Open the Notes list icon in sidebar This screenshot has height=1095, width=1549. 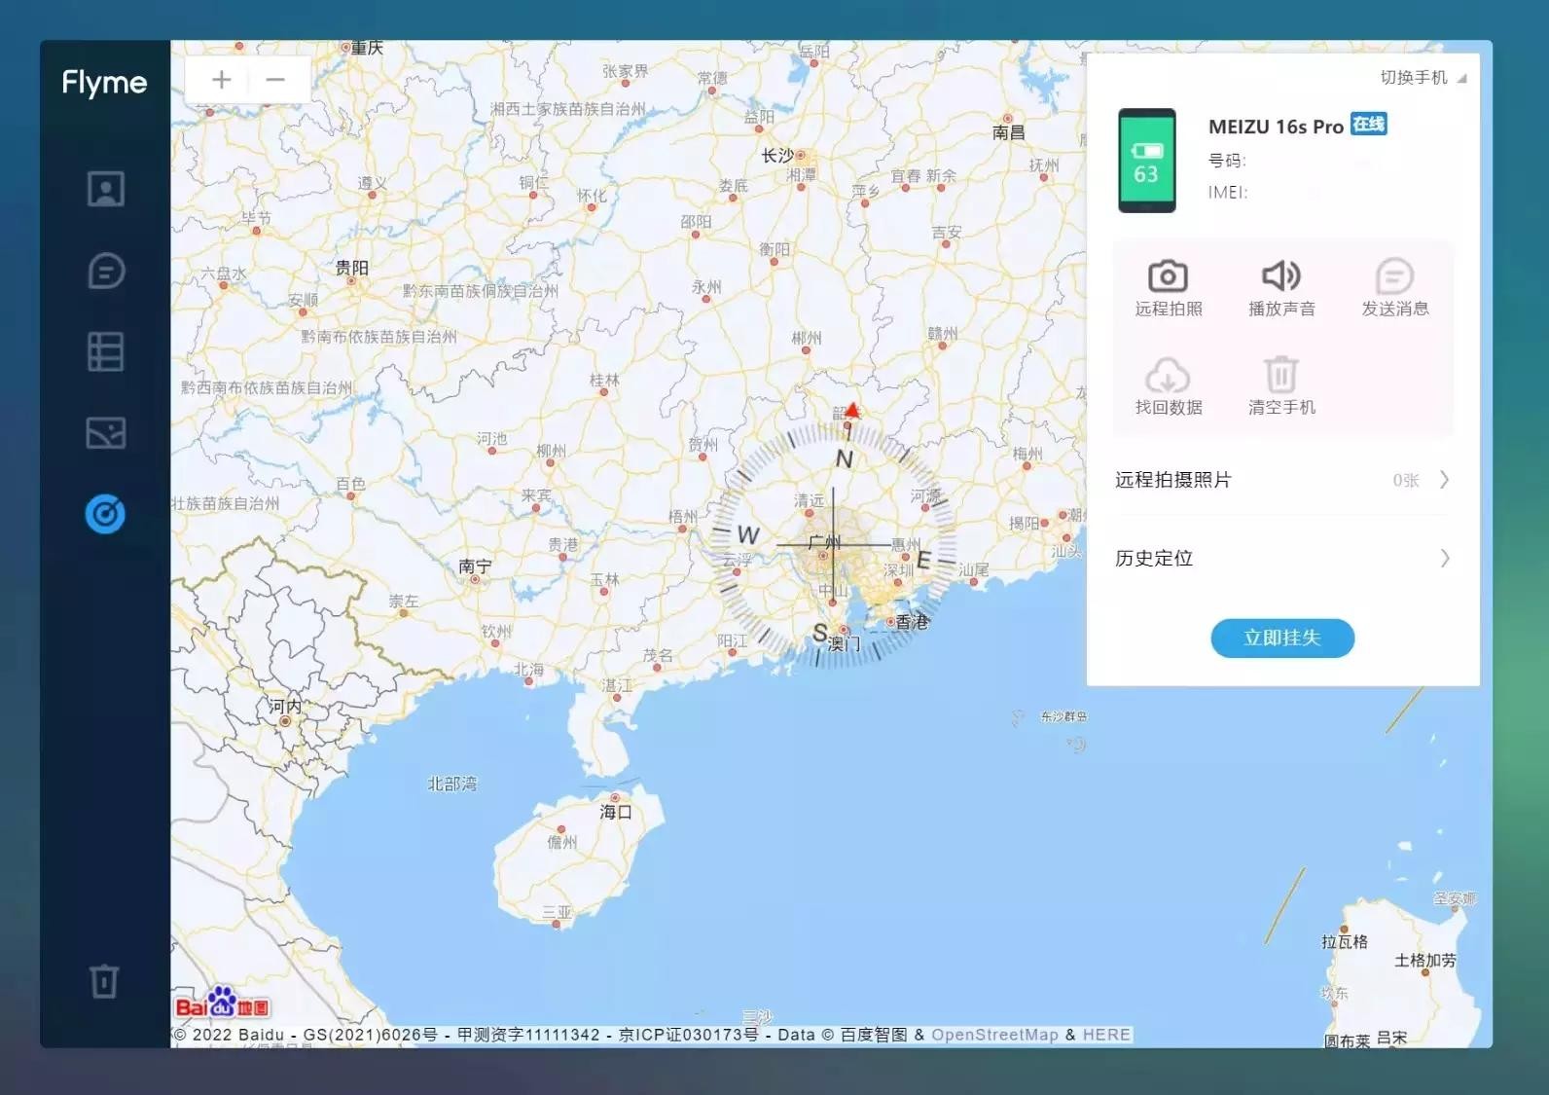[x=105, y=351]
